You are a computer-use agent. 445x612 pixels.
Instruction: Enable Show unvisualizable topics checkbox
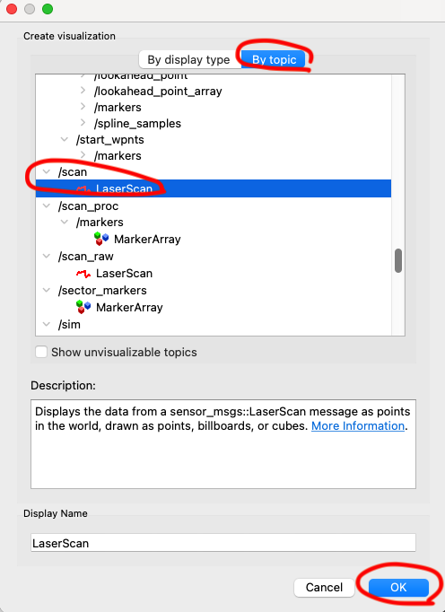(x=41, y=352)
